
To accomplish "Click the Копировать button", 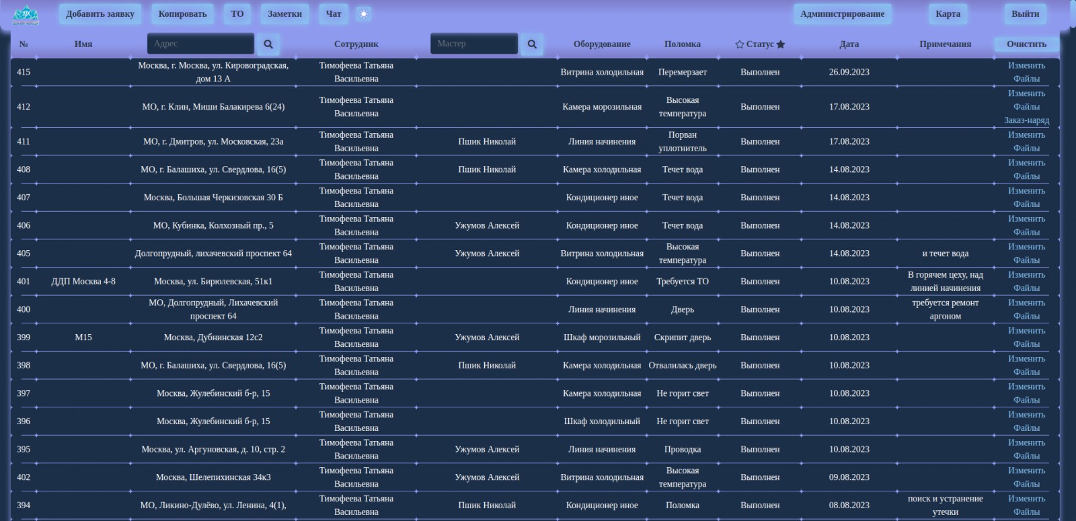I will pos(183,14).
